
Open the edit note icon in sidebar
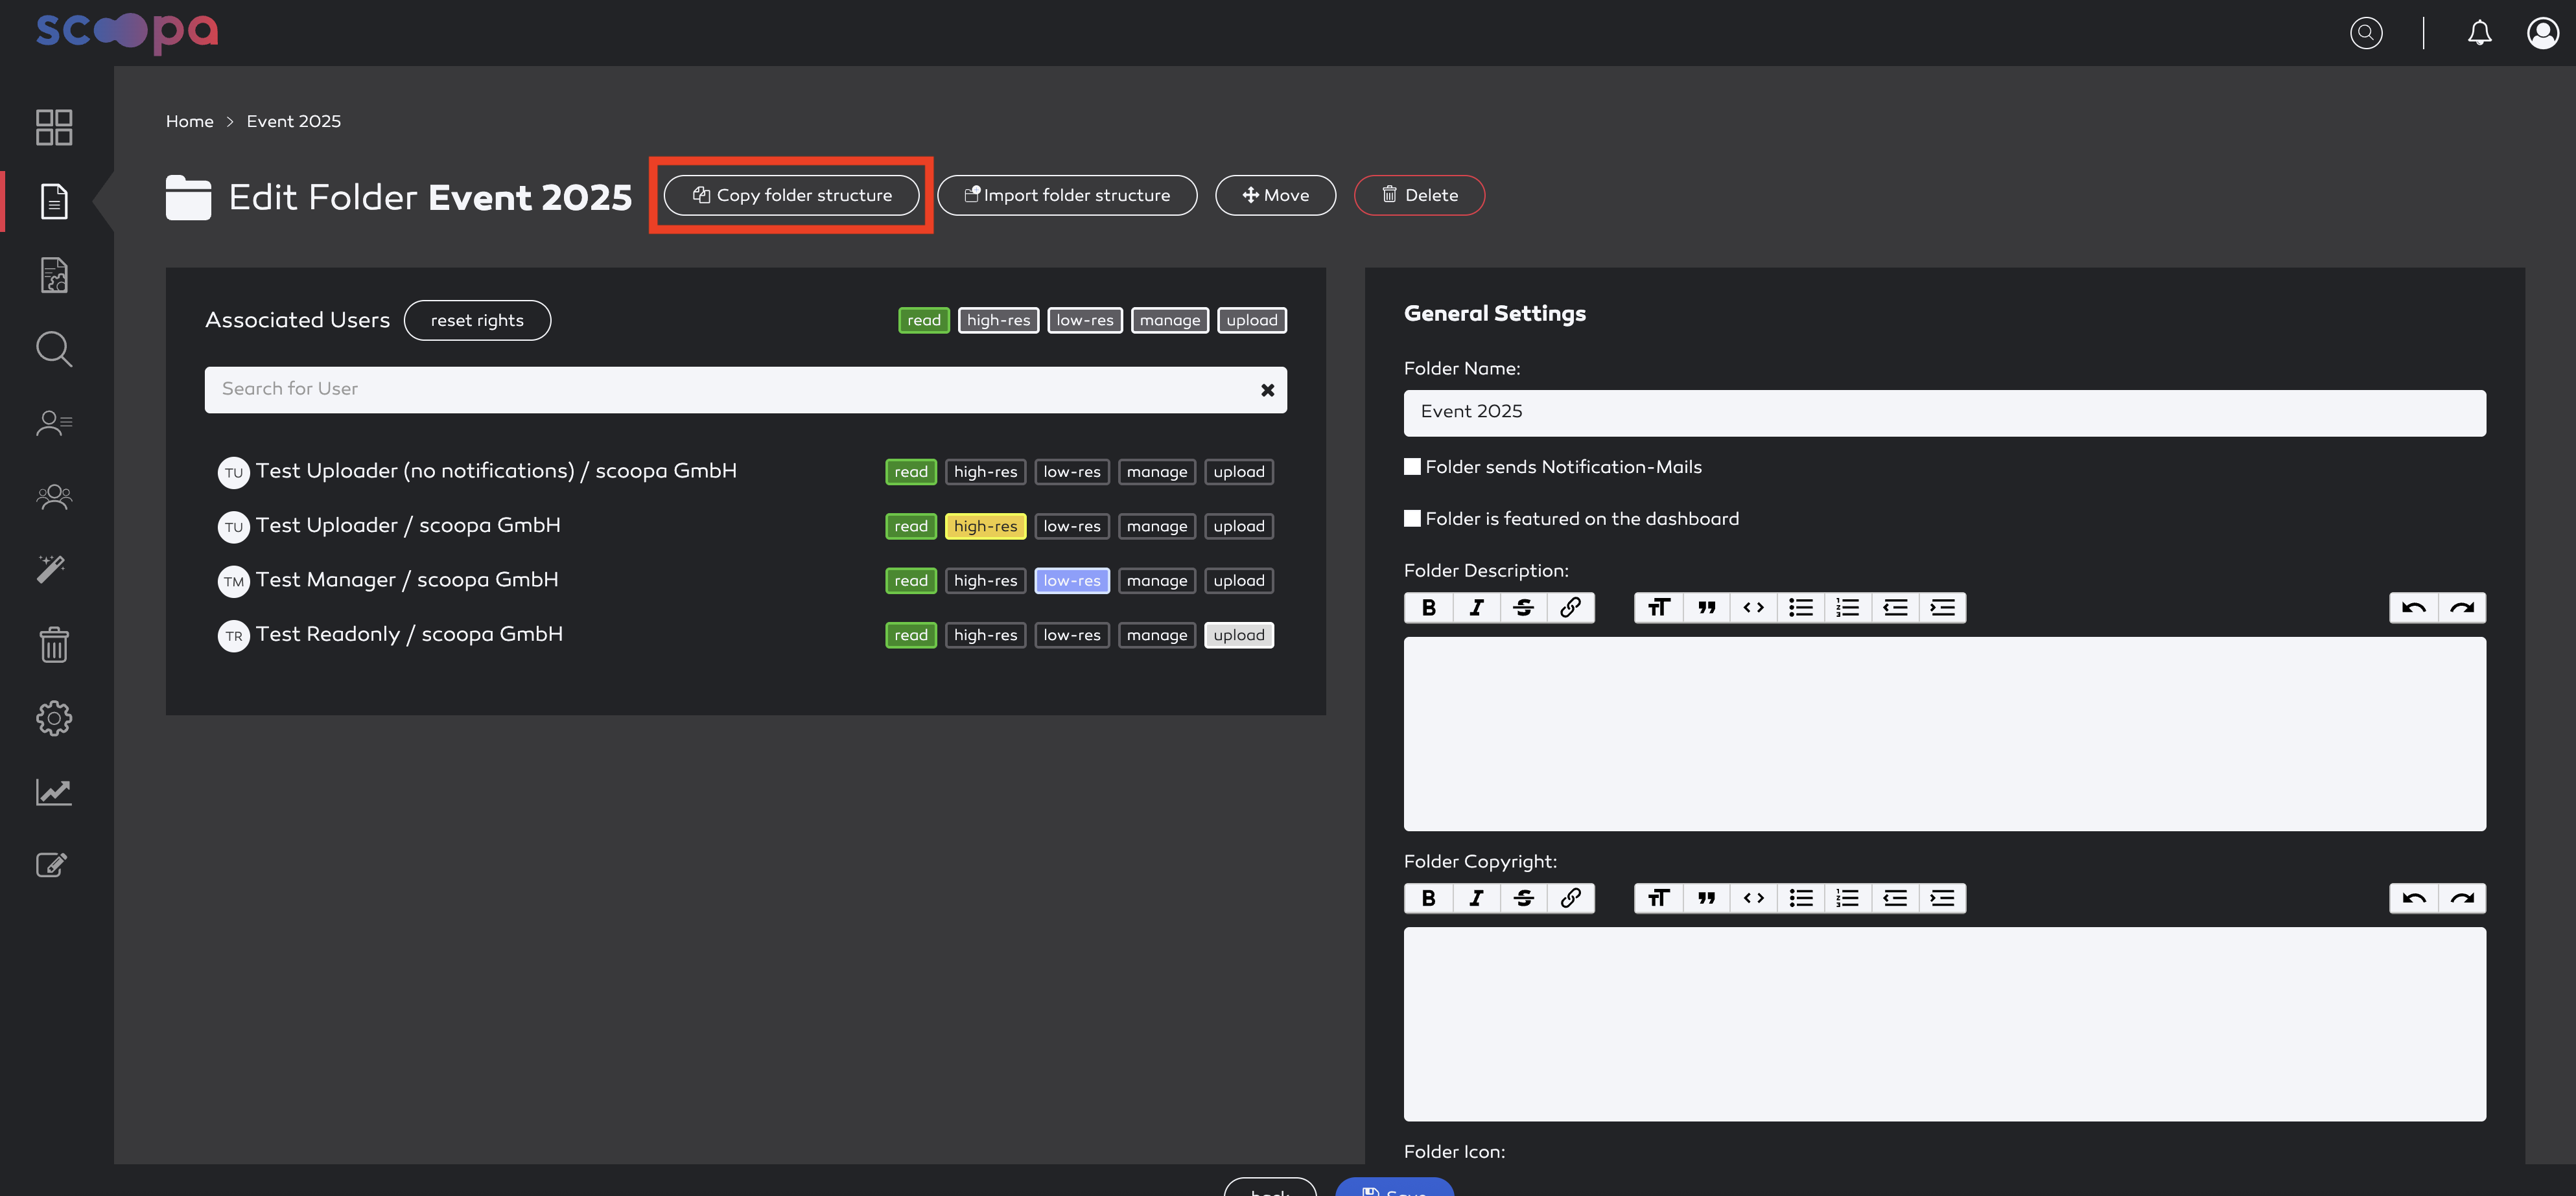(52, 864)
